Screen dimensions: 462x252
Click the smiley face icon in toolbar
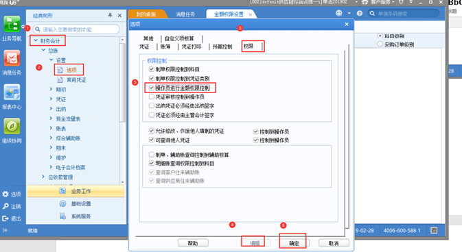tap(339, 13)
